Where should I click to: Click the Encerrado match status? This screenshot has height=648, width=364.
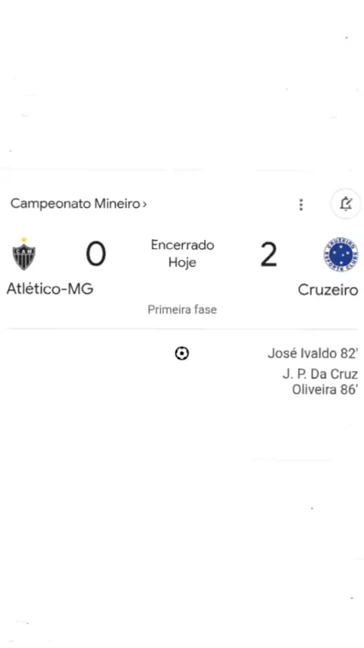(182, 245)
